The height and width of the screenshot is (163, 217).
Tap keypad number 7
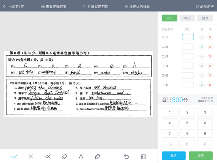pyautogui.click(x=170, y=133)
